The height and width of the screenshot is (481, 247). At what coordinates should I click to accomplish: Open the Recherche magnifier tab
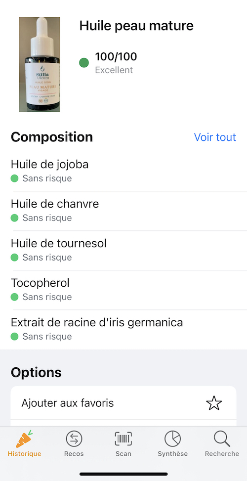point(222,443)
